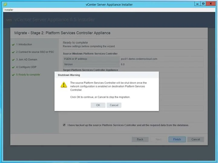Screen dimensions: 218x163
Task: Select step 1 Introduction
Action: 24,45
